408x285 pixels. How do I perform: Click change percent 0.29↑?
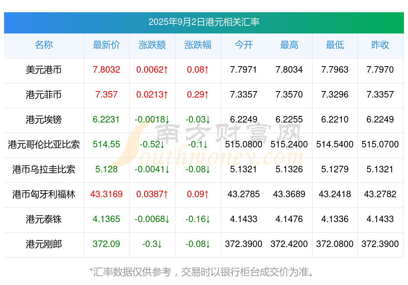[x=198, y=95]
